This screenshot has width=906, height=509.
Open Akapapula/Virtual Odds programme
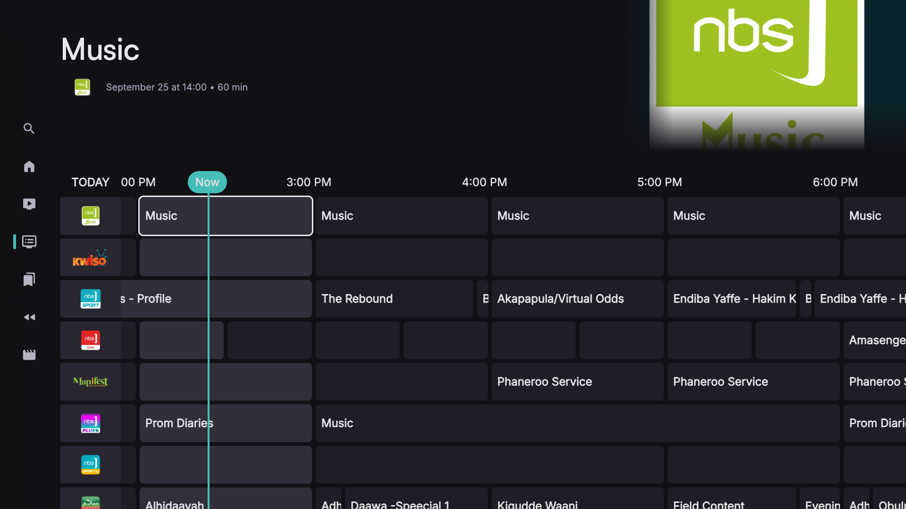(578, 299)
